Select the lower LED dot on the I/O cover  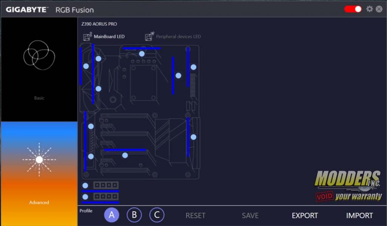click(98, 89)
